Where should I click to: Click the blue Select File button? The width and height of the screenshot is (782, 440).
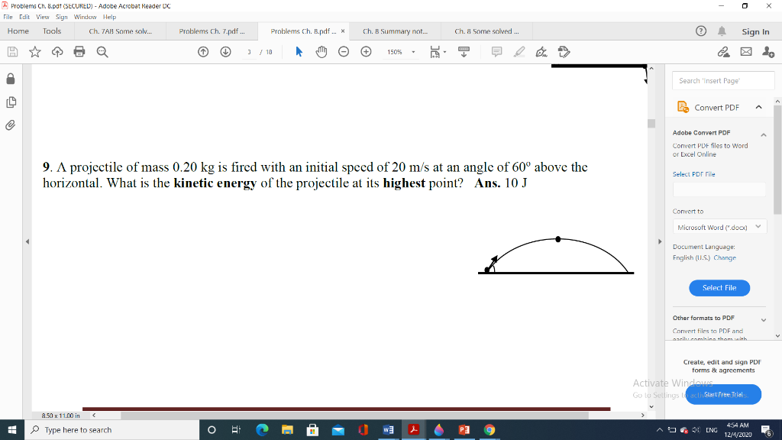719,288
